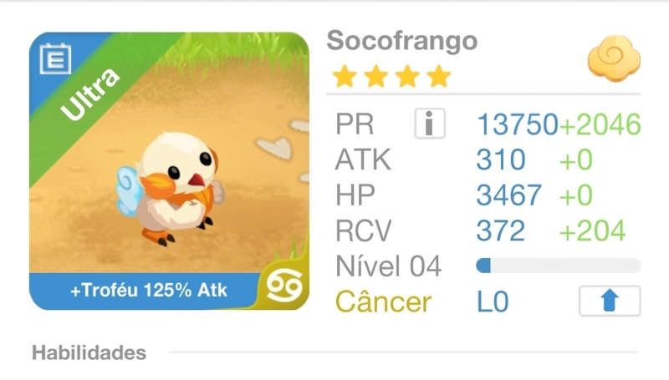Click the RCV bonus +204

592,231
